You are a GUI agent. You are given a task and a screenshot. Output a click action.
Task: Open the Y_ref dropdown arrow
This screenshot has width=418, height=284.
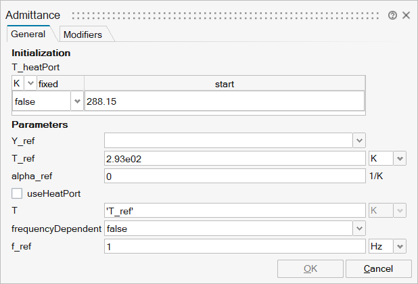pos(358,141)
